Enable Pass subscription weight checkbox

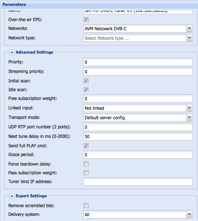(86, 172)
